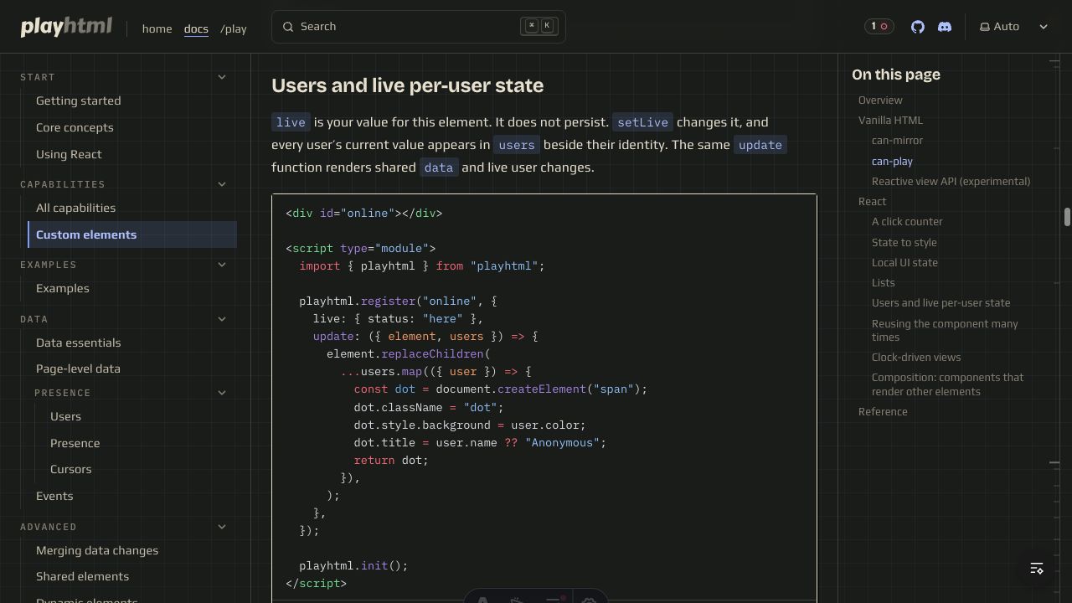
Task: Open the Auto theme dropdown
Action: tap(1014, 27)
